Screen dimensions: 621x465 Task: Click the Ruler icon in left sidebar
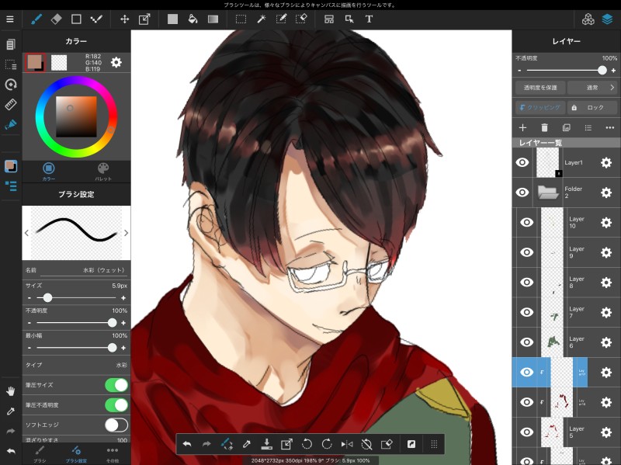10,104
